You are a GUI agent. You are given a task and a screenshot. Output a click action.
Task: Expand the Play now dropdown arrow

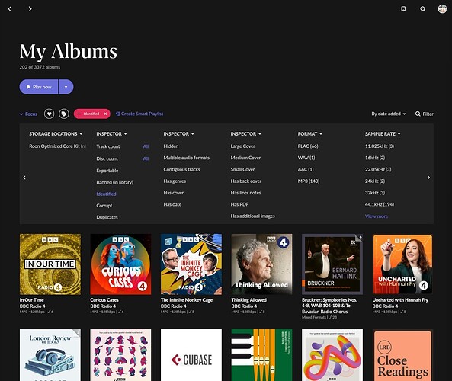pyautogui.click(x=66, y=87)
